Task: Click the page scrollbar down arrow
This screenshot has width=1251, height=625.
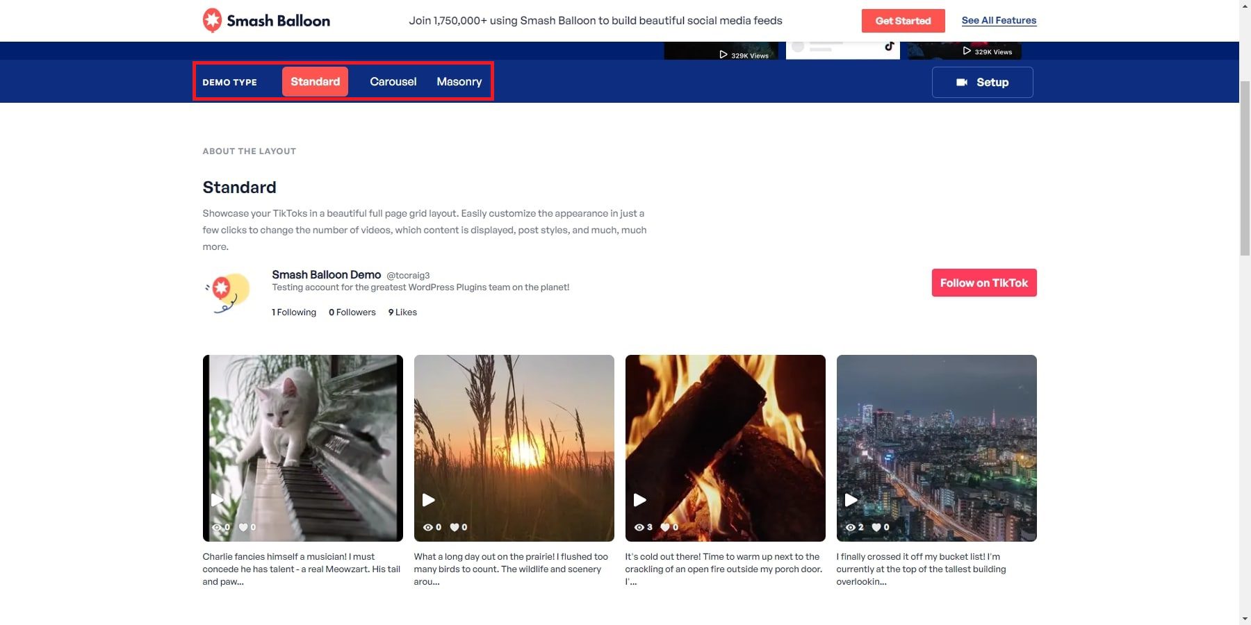Action: pos(1245,619)
